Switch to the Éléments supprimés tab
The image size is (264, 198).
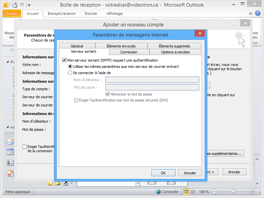click(x=174, y=46)
